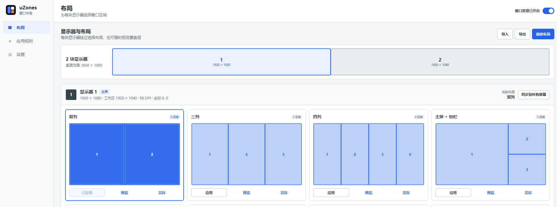The image size is (557, 207).
Task: Click the 主屏 tag beside 显示器 1
Action: point(105,92)
